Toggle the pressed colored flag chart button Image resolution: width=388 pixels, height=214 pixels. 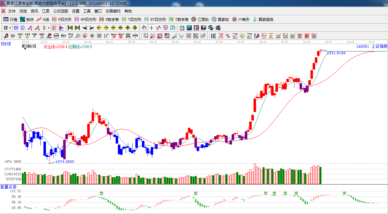(62, 28)
